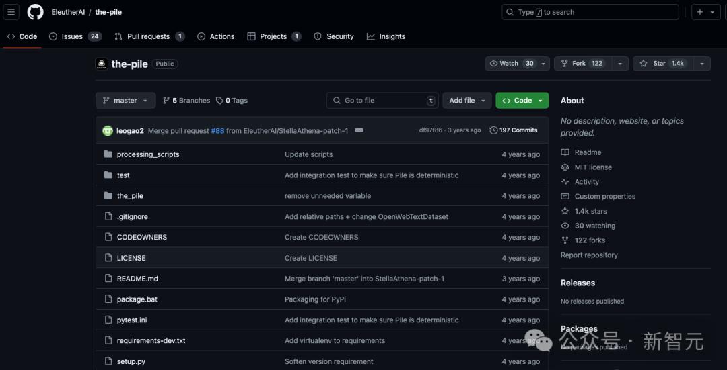Open the green Code dropdown

coord(522,101)
